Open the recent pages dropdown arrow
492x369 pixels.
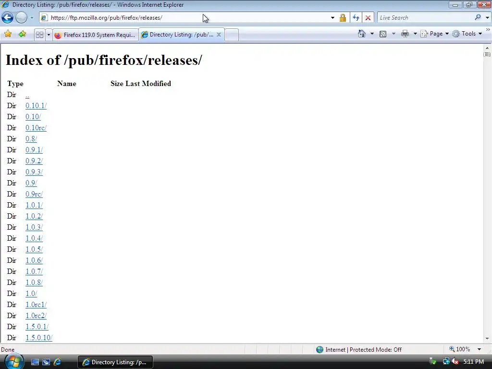coord(32,18)
